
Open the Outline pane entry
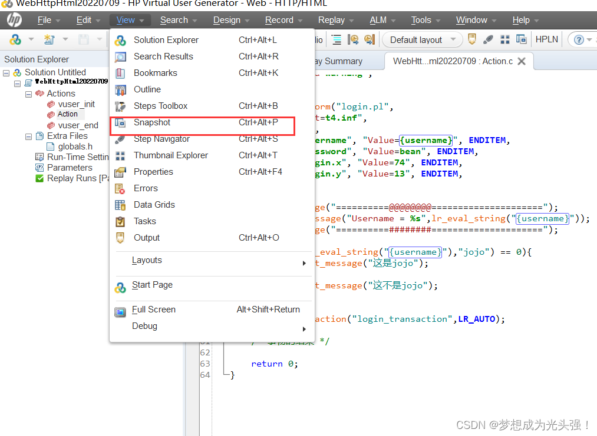[x=212, y=89]
